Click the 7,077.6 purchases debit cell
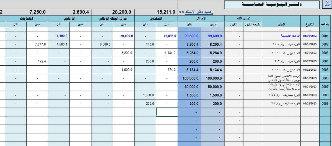 coord(37,44)
